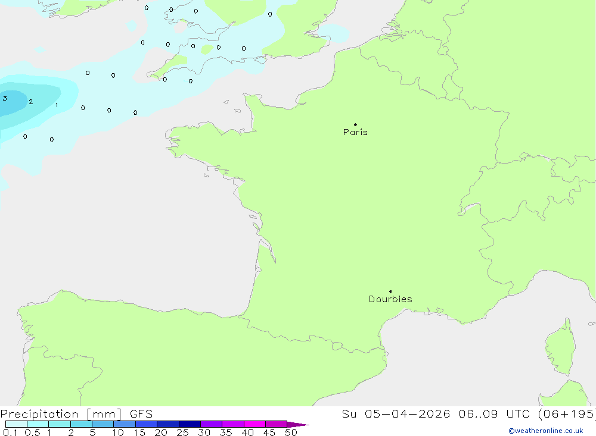Click the precipitation value 3 on map
The image size is (596, 436).
tap(5, 98)
